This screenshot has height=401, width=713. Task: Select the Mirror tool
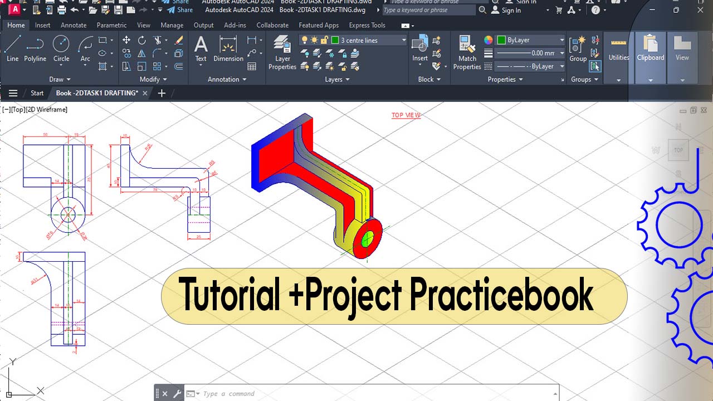142,53
